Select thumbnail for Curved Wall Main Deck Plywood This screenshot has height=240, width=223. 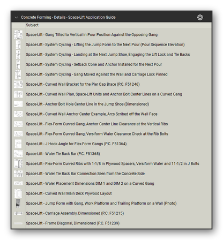coord(18,193)
